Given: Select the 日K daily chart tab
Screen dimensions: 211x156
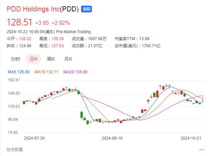Looking at the screenshot, I should 34,59.
